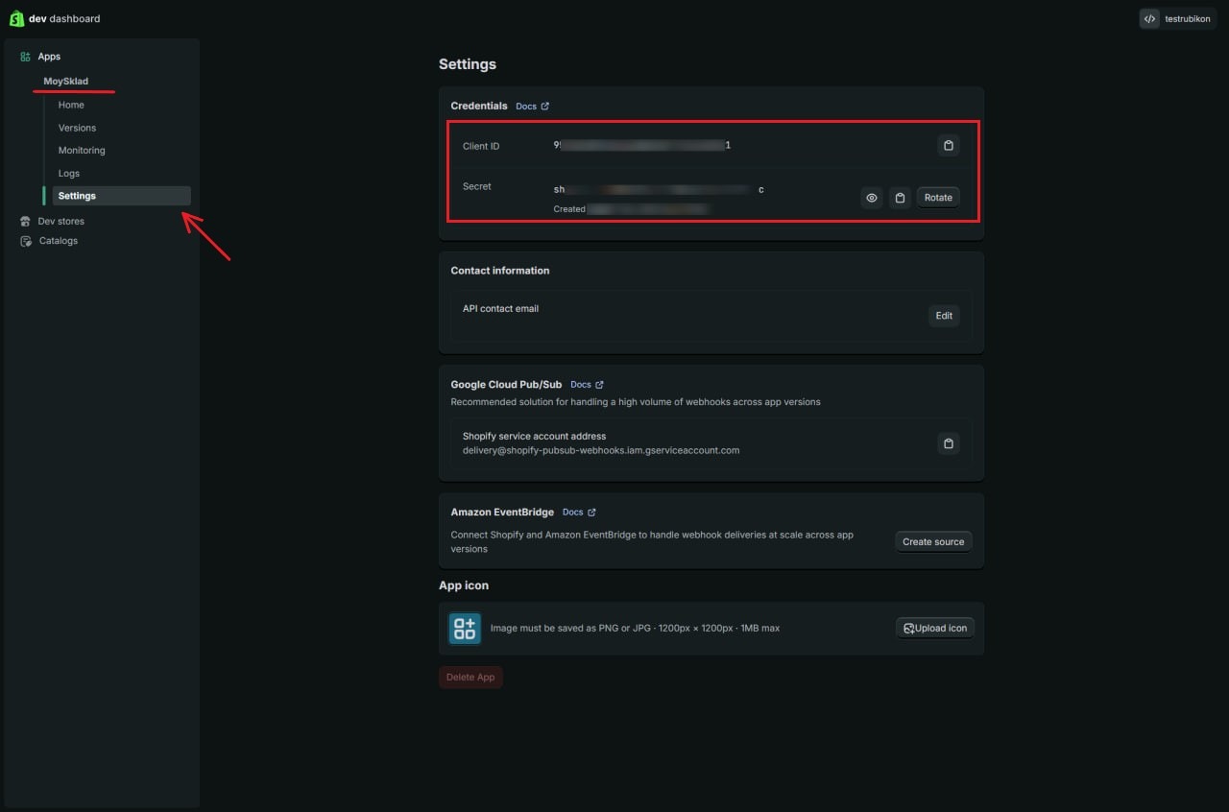This screenshot has width=1229, height=812.
Task: Rotate the client secret
Action: pyautogui.click(x=938, y=198)
